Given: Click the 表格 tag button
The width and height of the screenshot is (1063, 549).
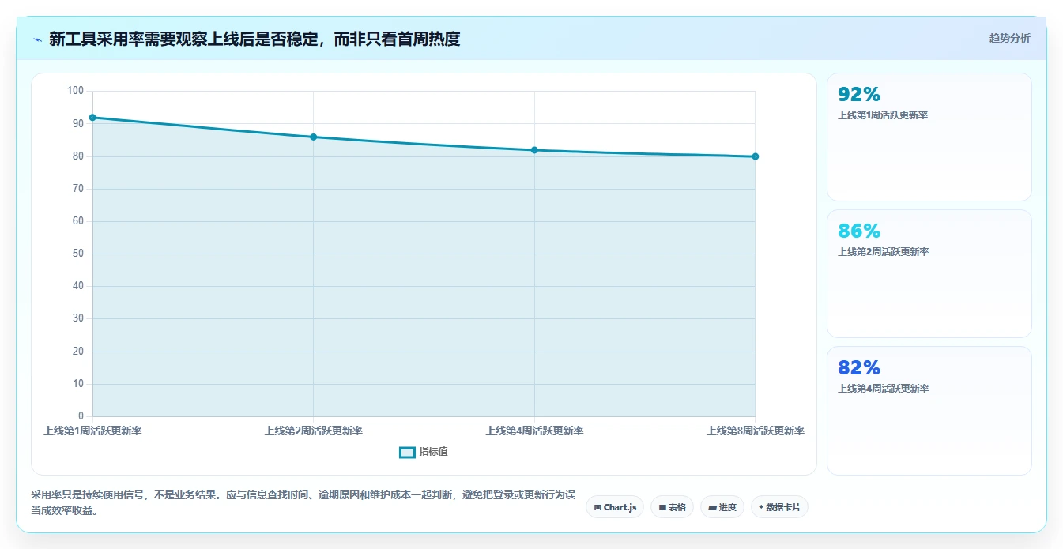Looking at the screenshot, I should pos(672,507).
